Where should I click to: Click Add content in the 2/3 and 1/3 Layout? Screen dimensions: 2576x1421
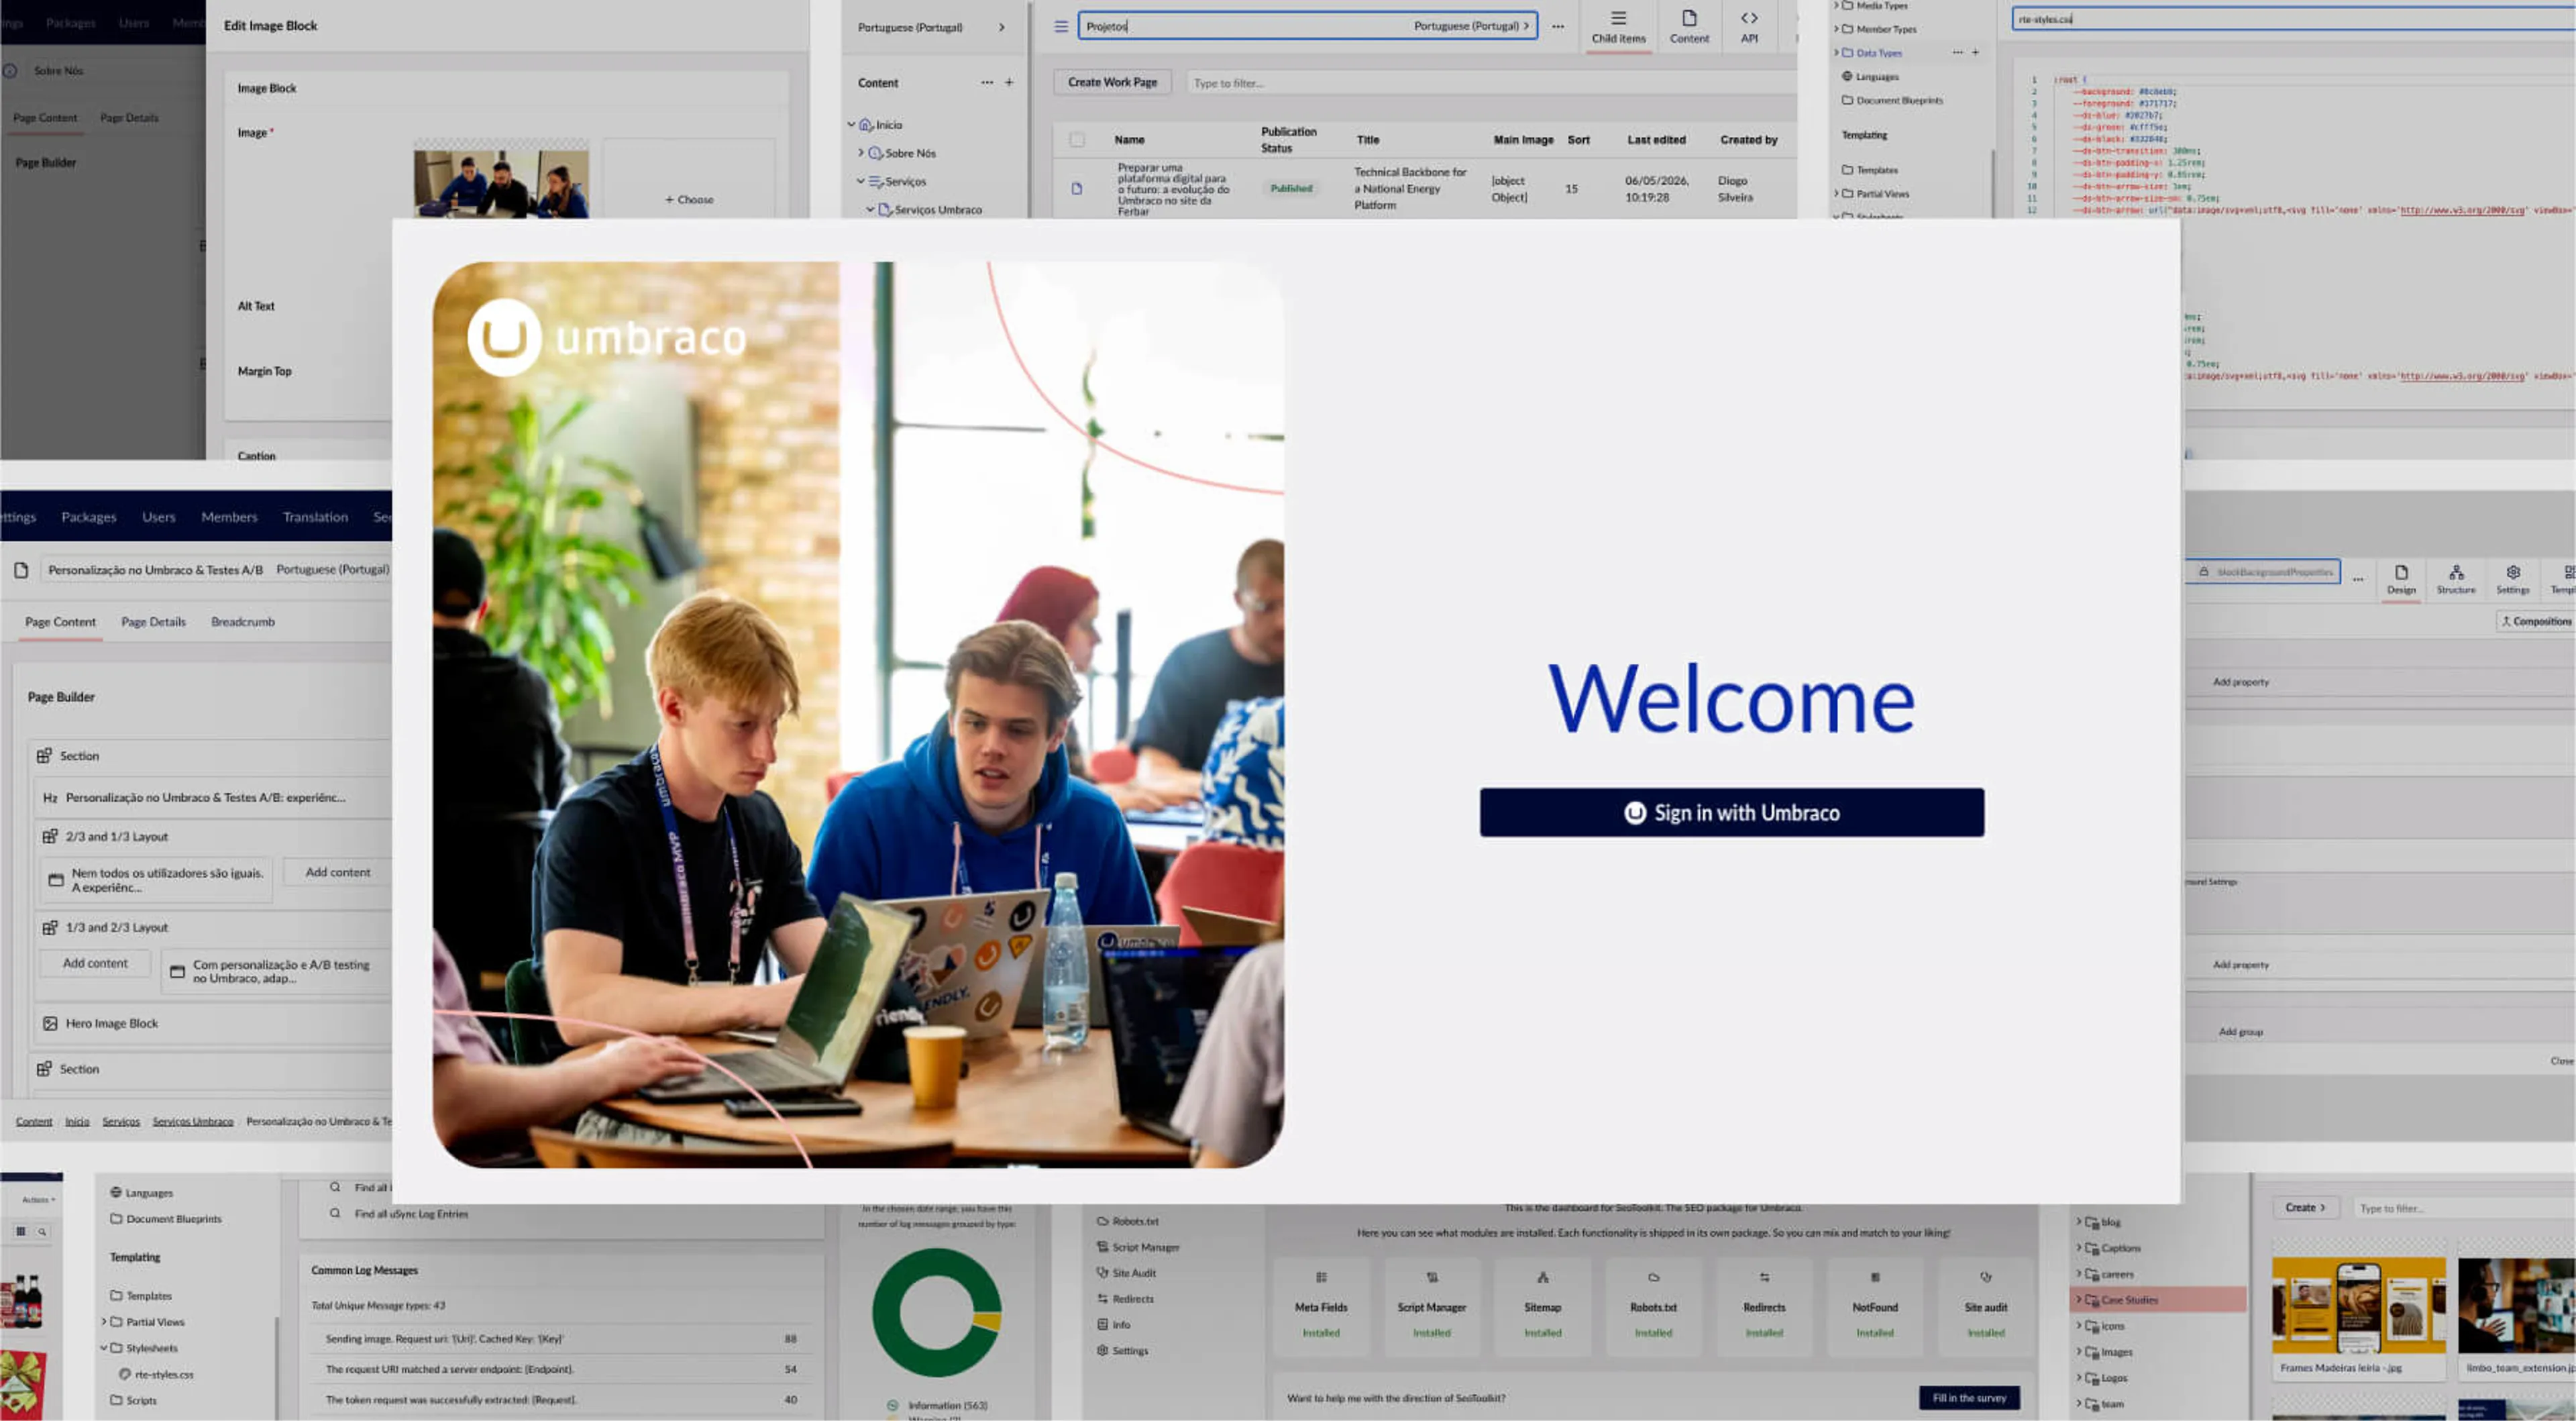pyautogui.click(x=338, y=872)
